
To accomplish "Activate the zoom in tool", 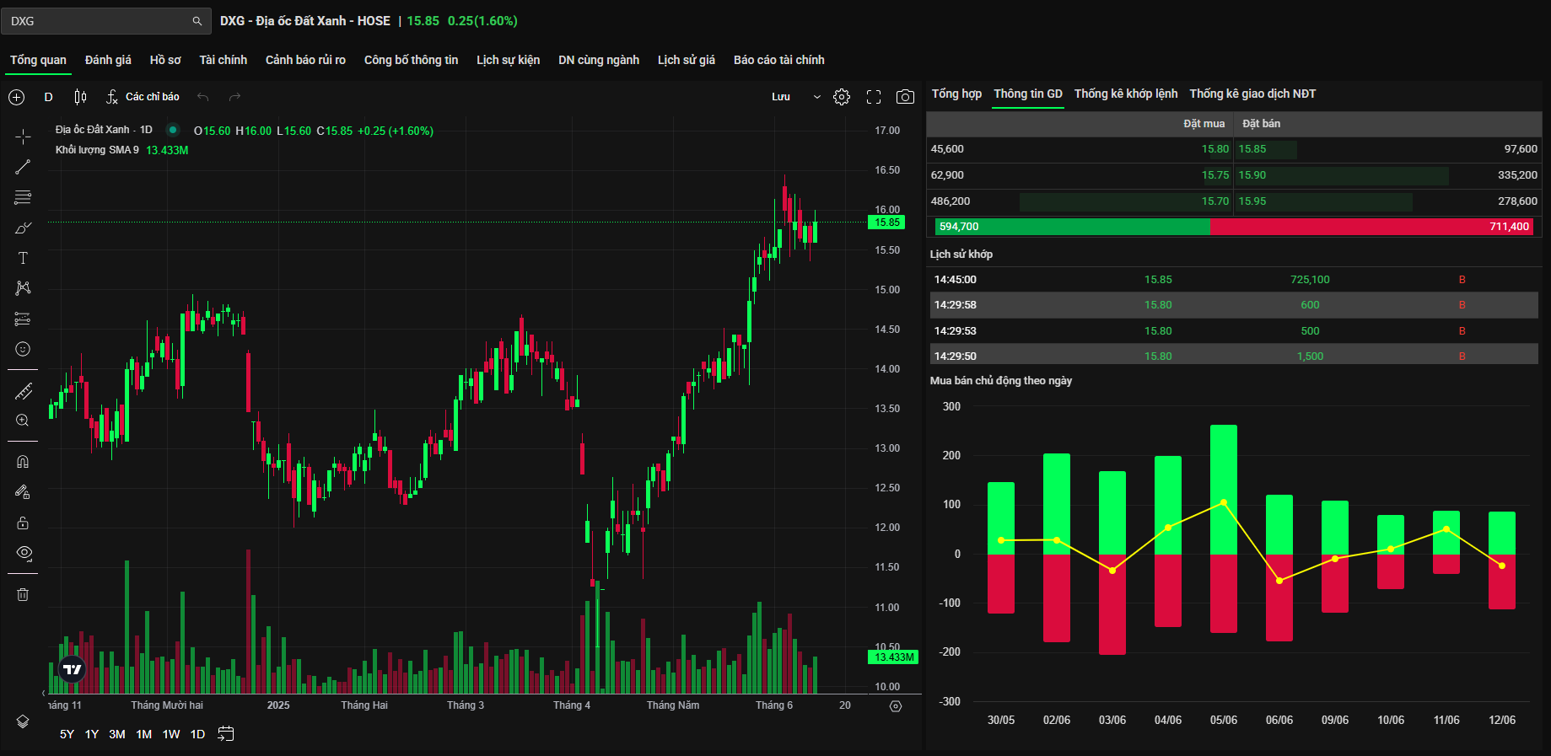I will pyautogui.click(x=23, y=421).
